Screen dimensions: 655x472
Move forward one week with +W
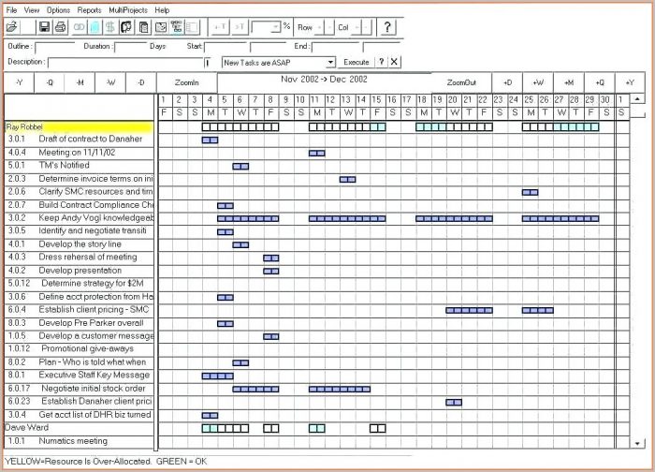(538, 82)
